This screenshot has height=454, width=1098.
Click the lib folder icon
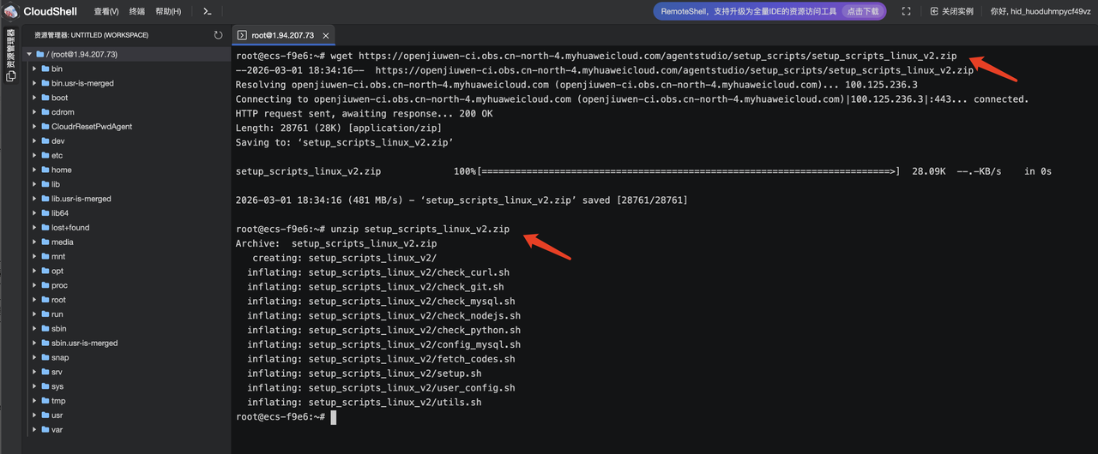45,184
